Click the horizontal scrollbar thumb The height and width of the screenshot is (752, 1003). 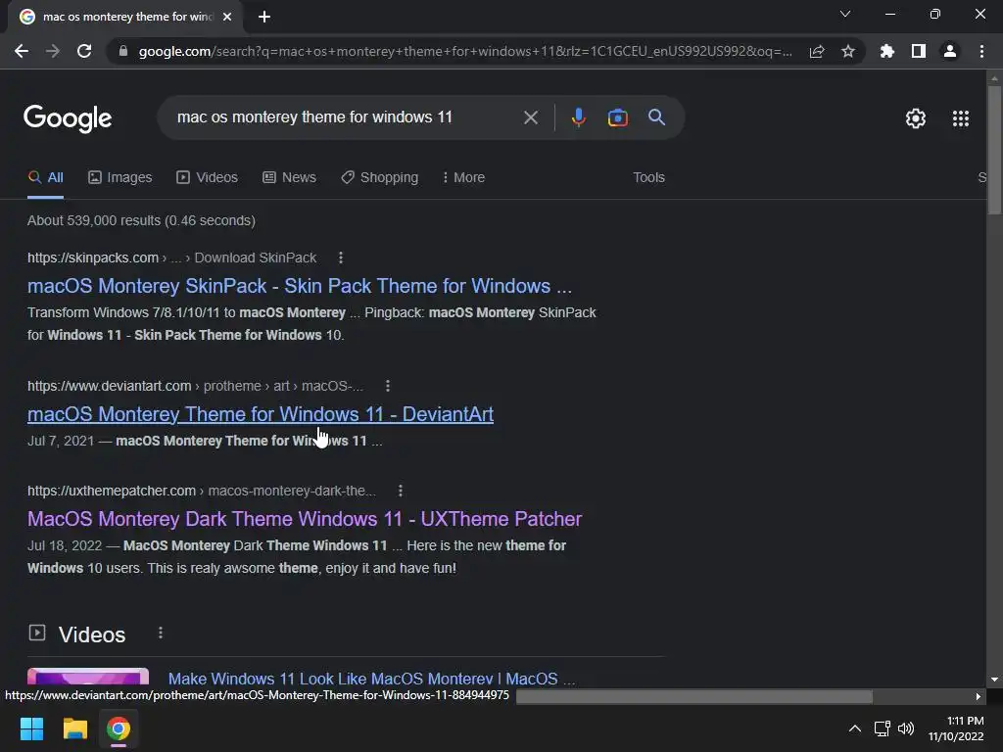pos(694,696)
